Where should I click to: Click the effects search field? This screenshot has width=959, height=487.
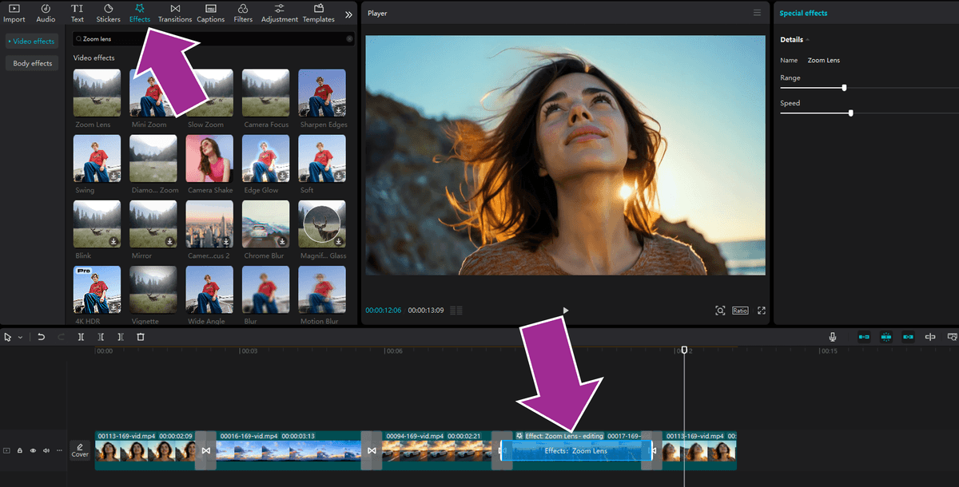[213, 38]
